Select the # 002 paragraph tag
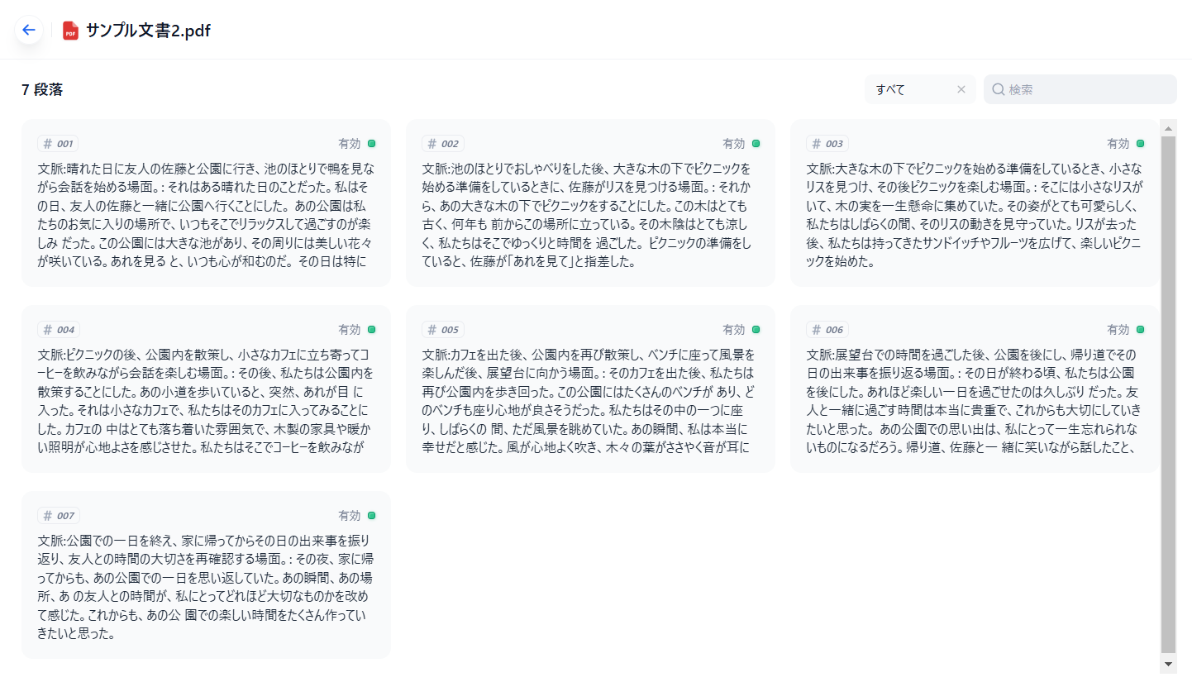Image resolution: width=1192 pixels, height=682 pixels. 443,144
